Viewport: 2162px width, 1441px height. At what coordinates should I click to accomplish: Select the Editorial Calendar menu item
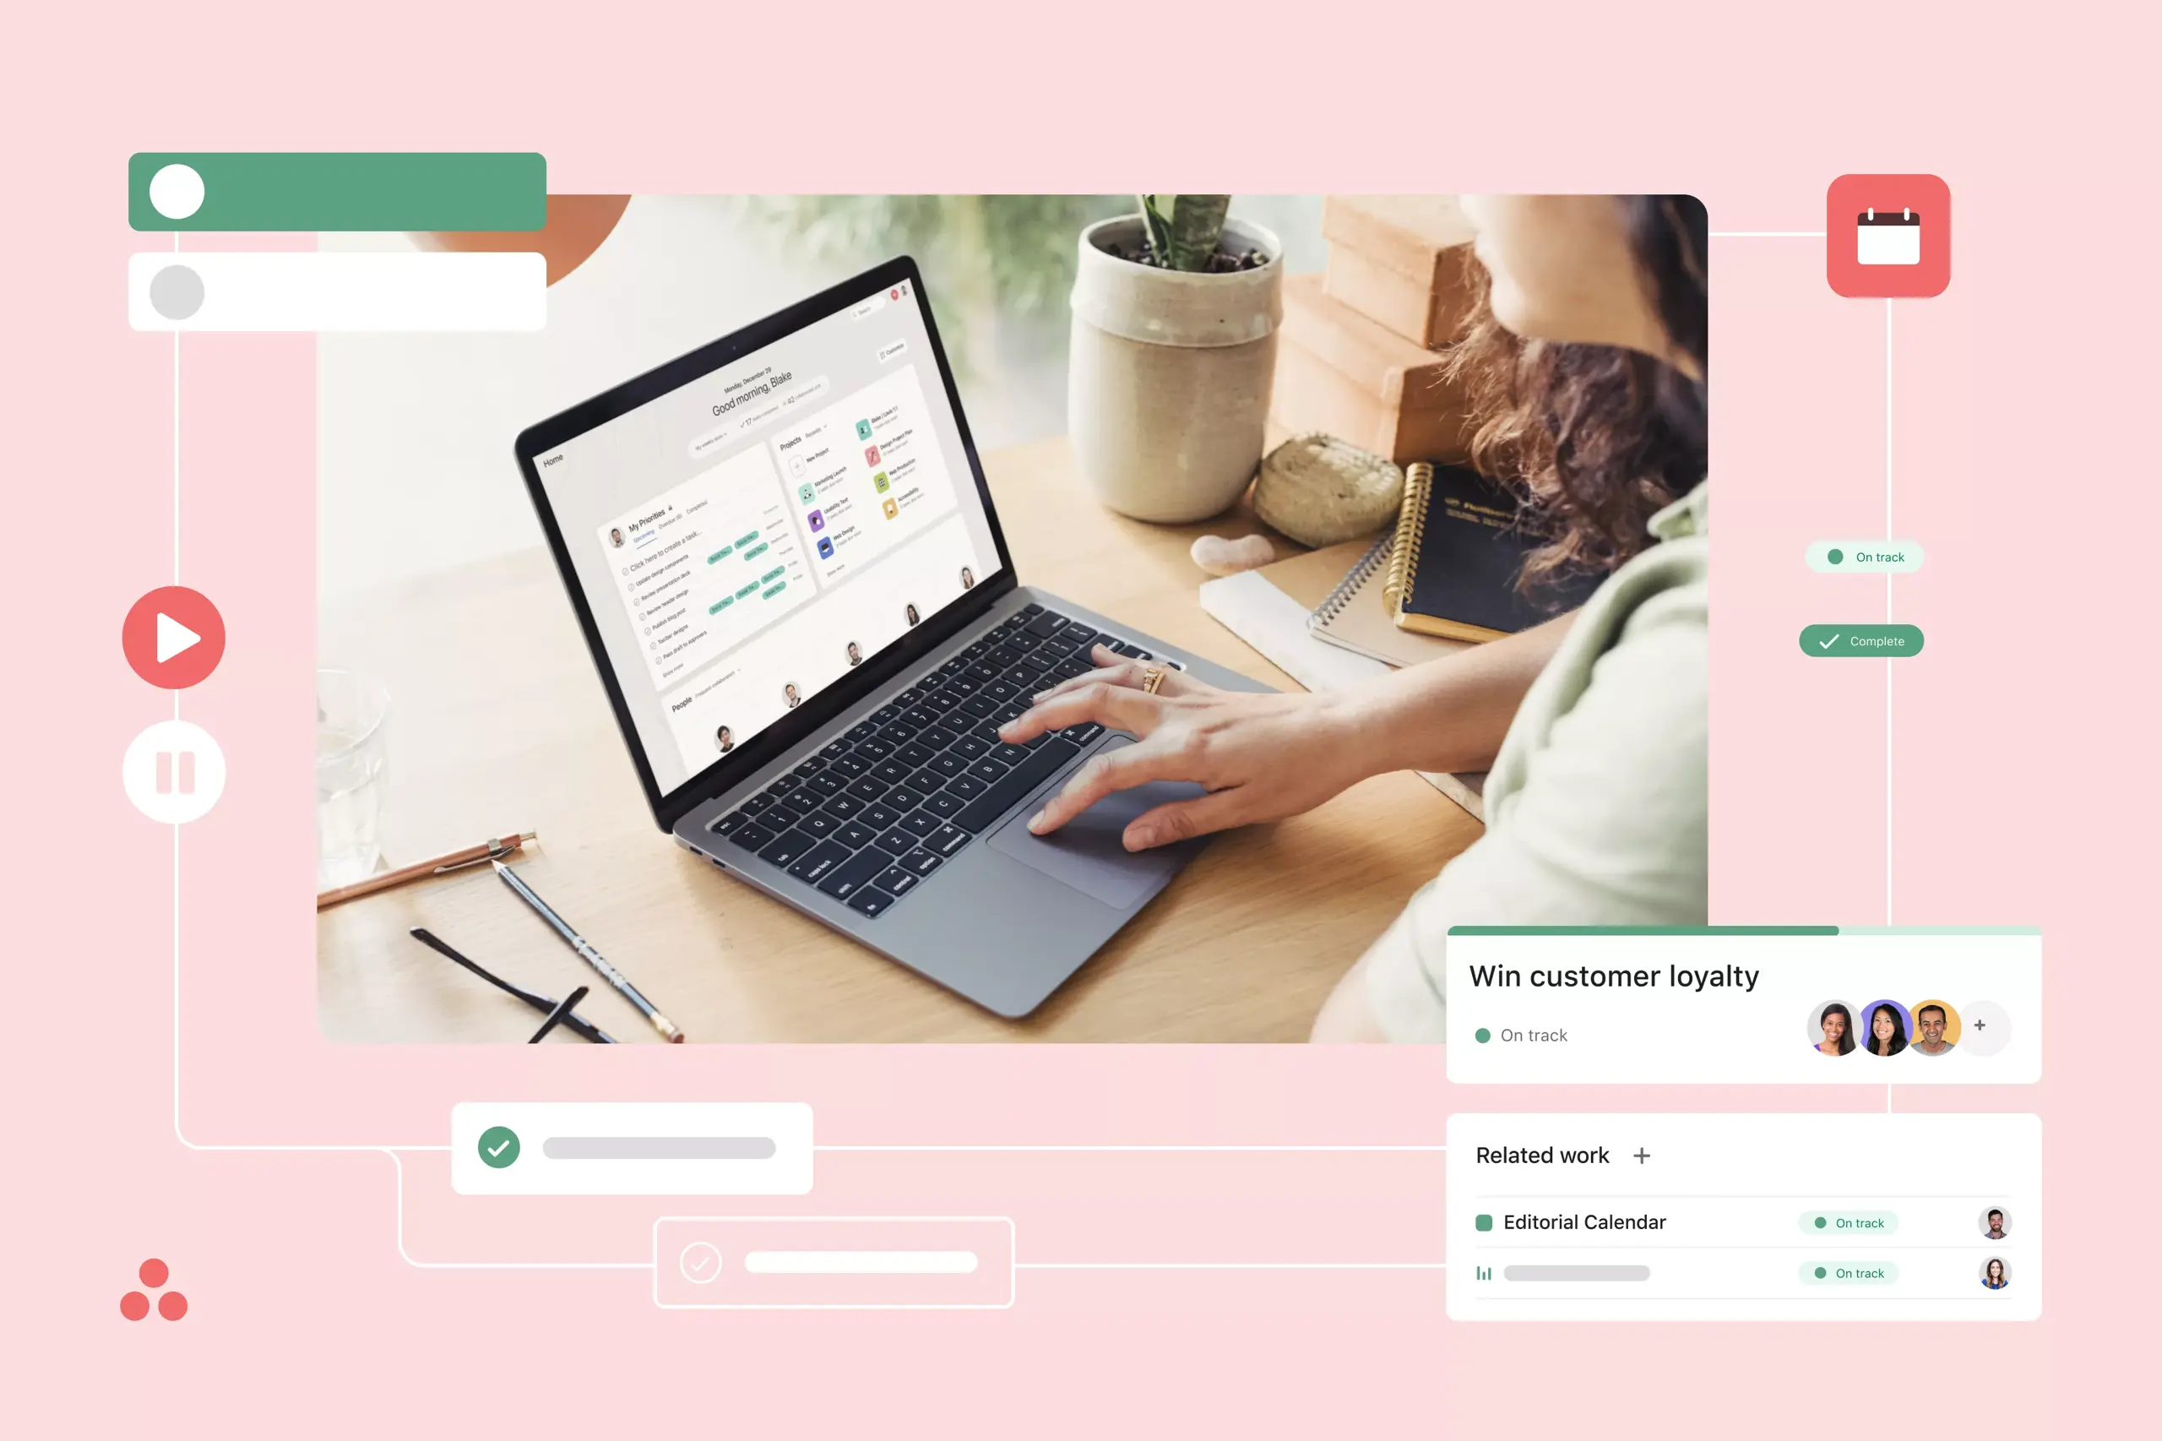click(x=1582, y=1222)
